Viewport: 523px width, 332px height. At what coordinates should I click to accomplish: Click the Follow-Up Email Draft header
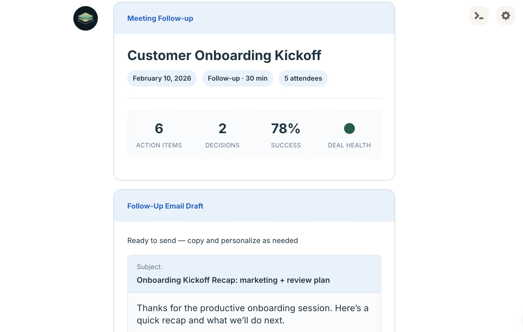[165, 206]
